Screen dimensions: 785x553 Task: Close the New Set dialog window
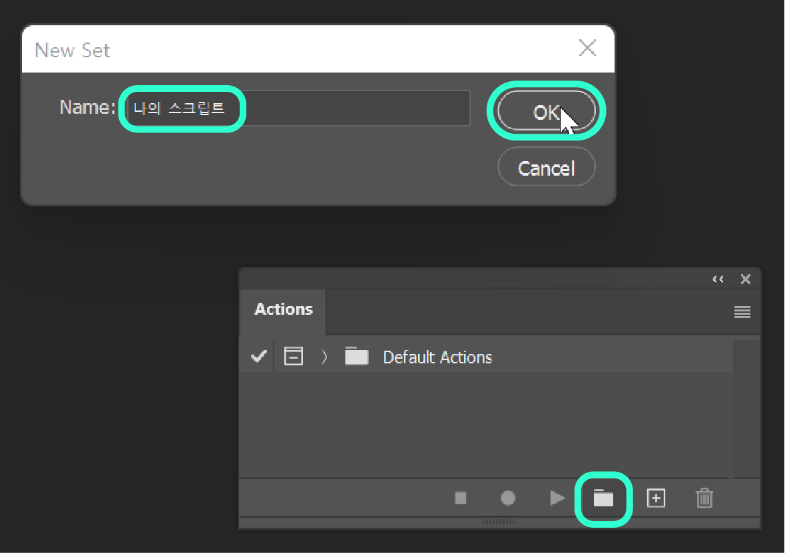[587, 48]
